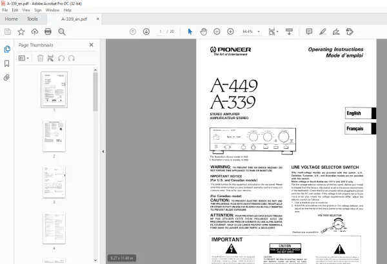Open the fit page scrolling options
This screenshot has width=387, height=264.
tap(273, 32)
